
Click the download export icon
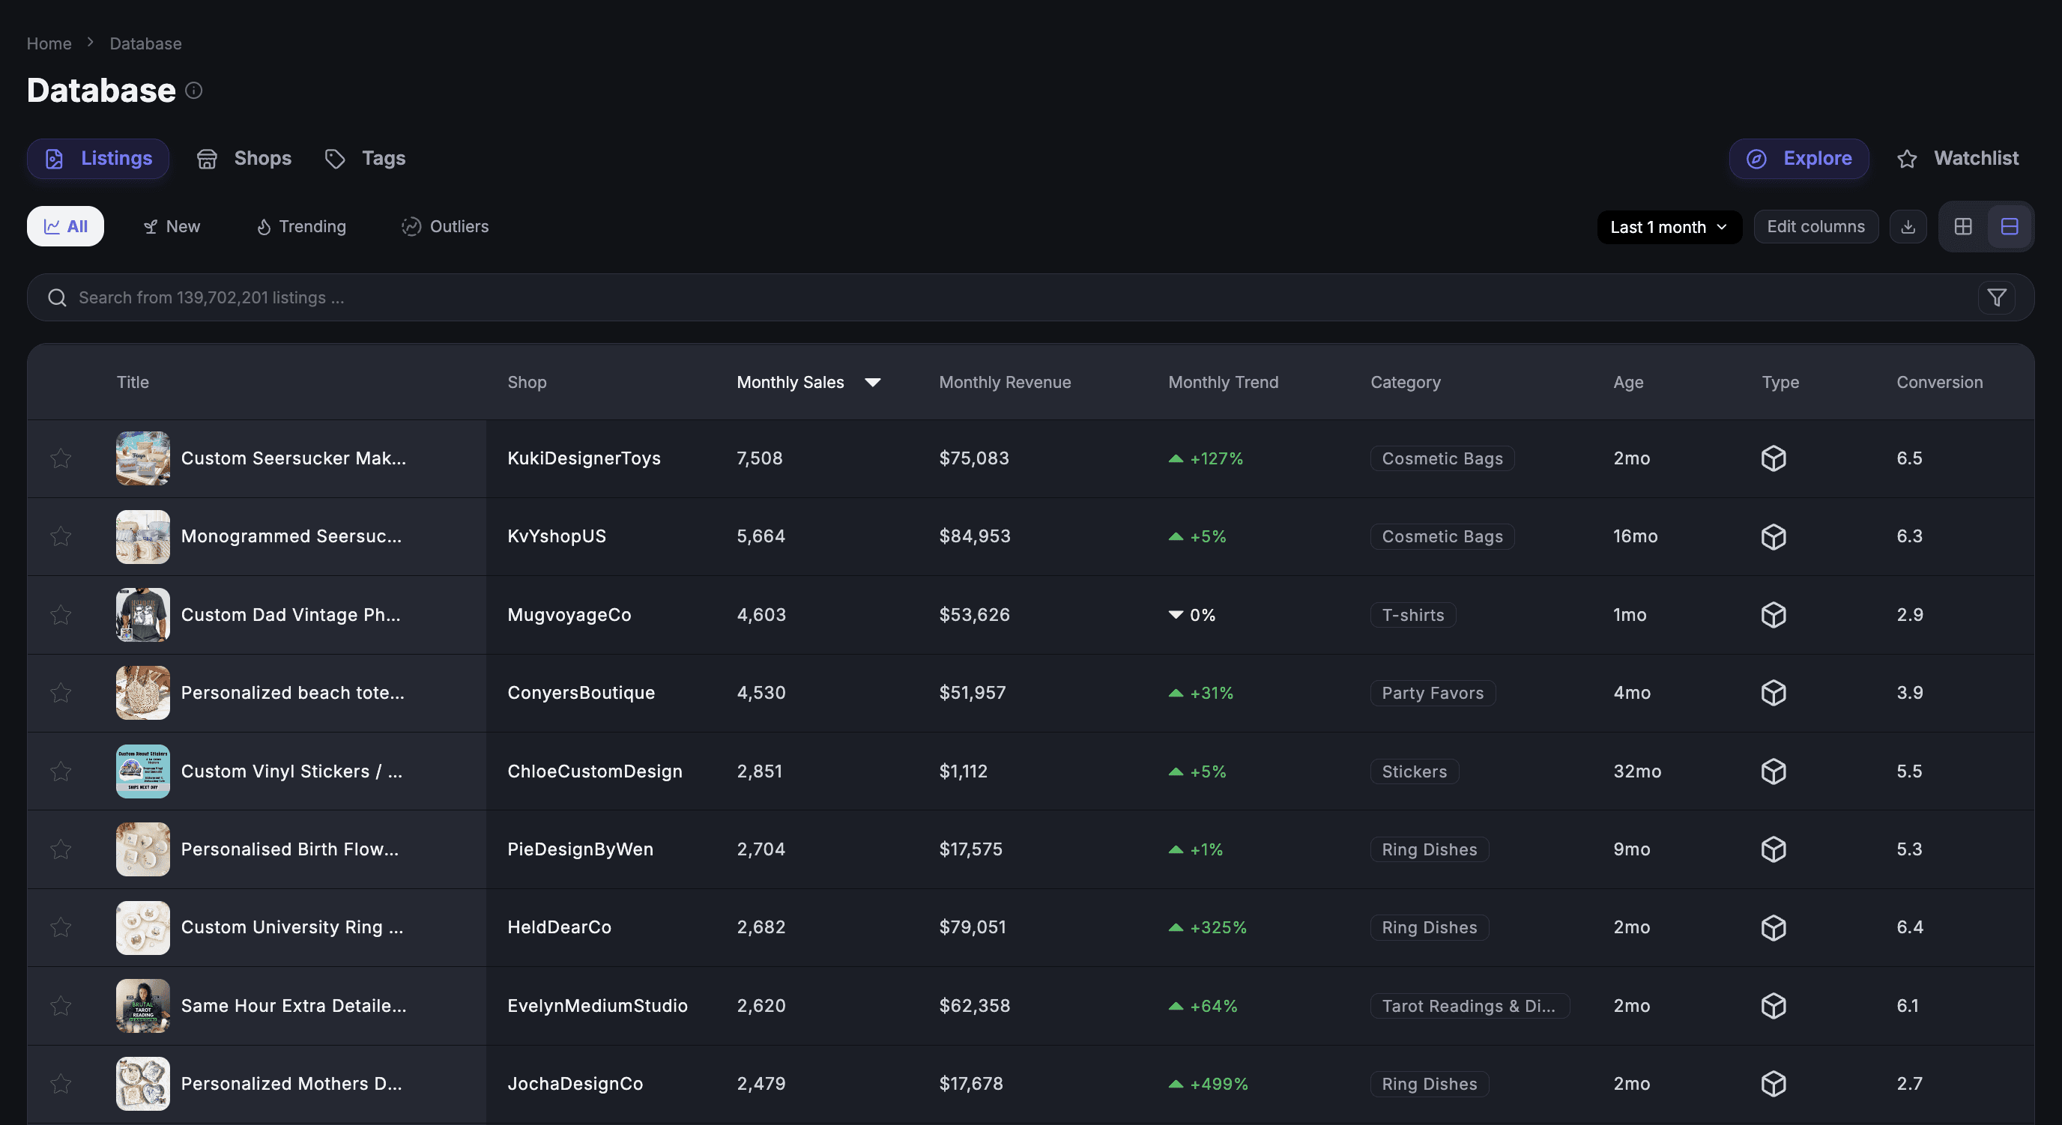[1908, 226]
